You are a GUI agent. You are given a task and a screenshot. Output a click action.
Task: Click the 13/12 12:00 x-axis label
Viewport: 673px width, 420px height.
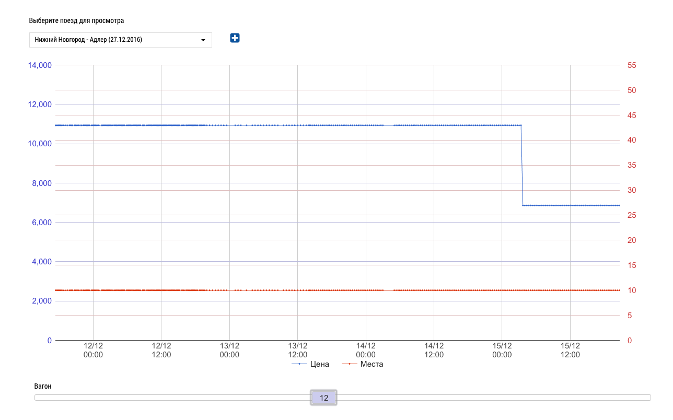[297, 350]
